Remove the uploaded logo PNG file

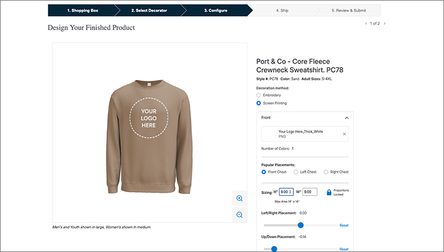344,134
